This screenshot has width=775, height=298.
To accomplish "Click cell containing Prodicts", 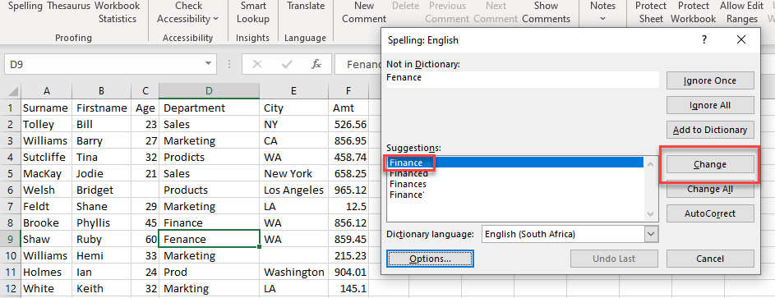I will click(x=209, y=158).
